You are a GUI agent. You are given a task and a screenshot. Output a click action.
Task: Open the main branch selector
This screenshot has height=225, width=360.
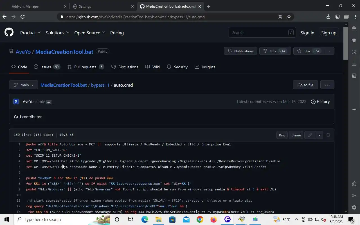point(24,85)
